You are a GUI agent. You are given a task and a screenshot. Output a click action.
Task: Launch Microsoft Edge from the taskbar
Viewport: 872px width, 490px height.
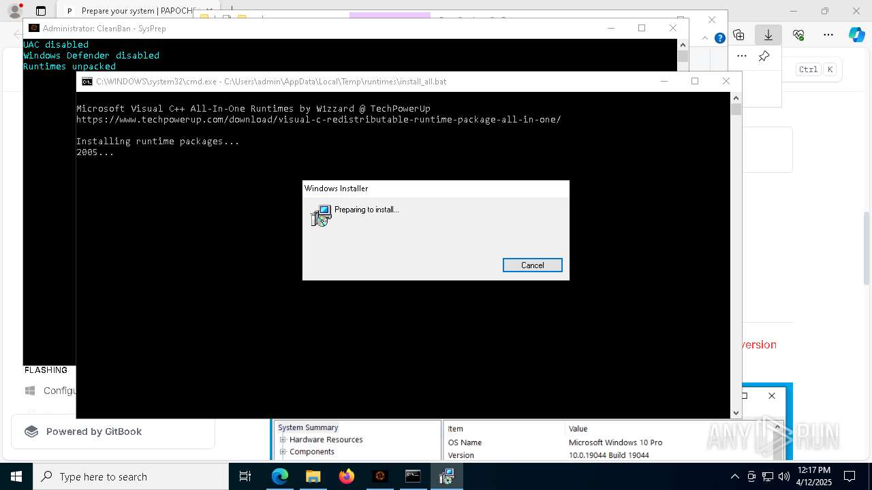[x=280, y=476]
